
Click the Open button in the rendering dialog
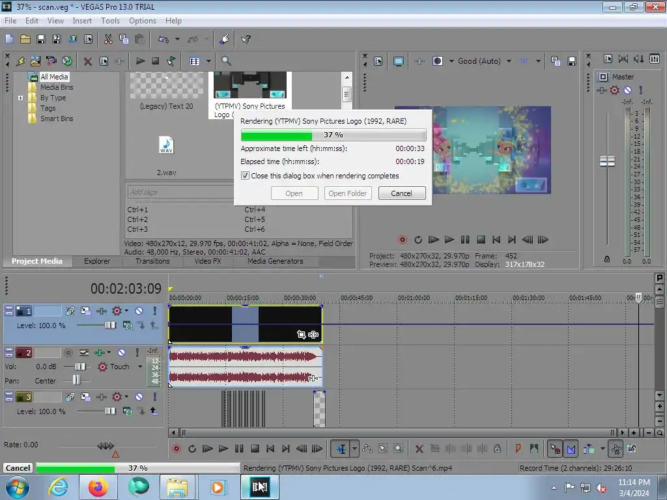pyautogui.click(x=294, y=193)
